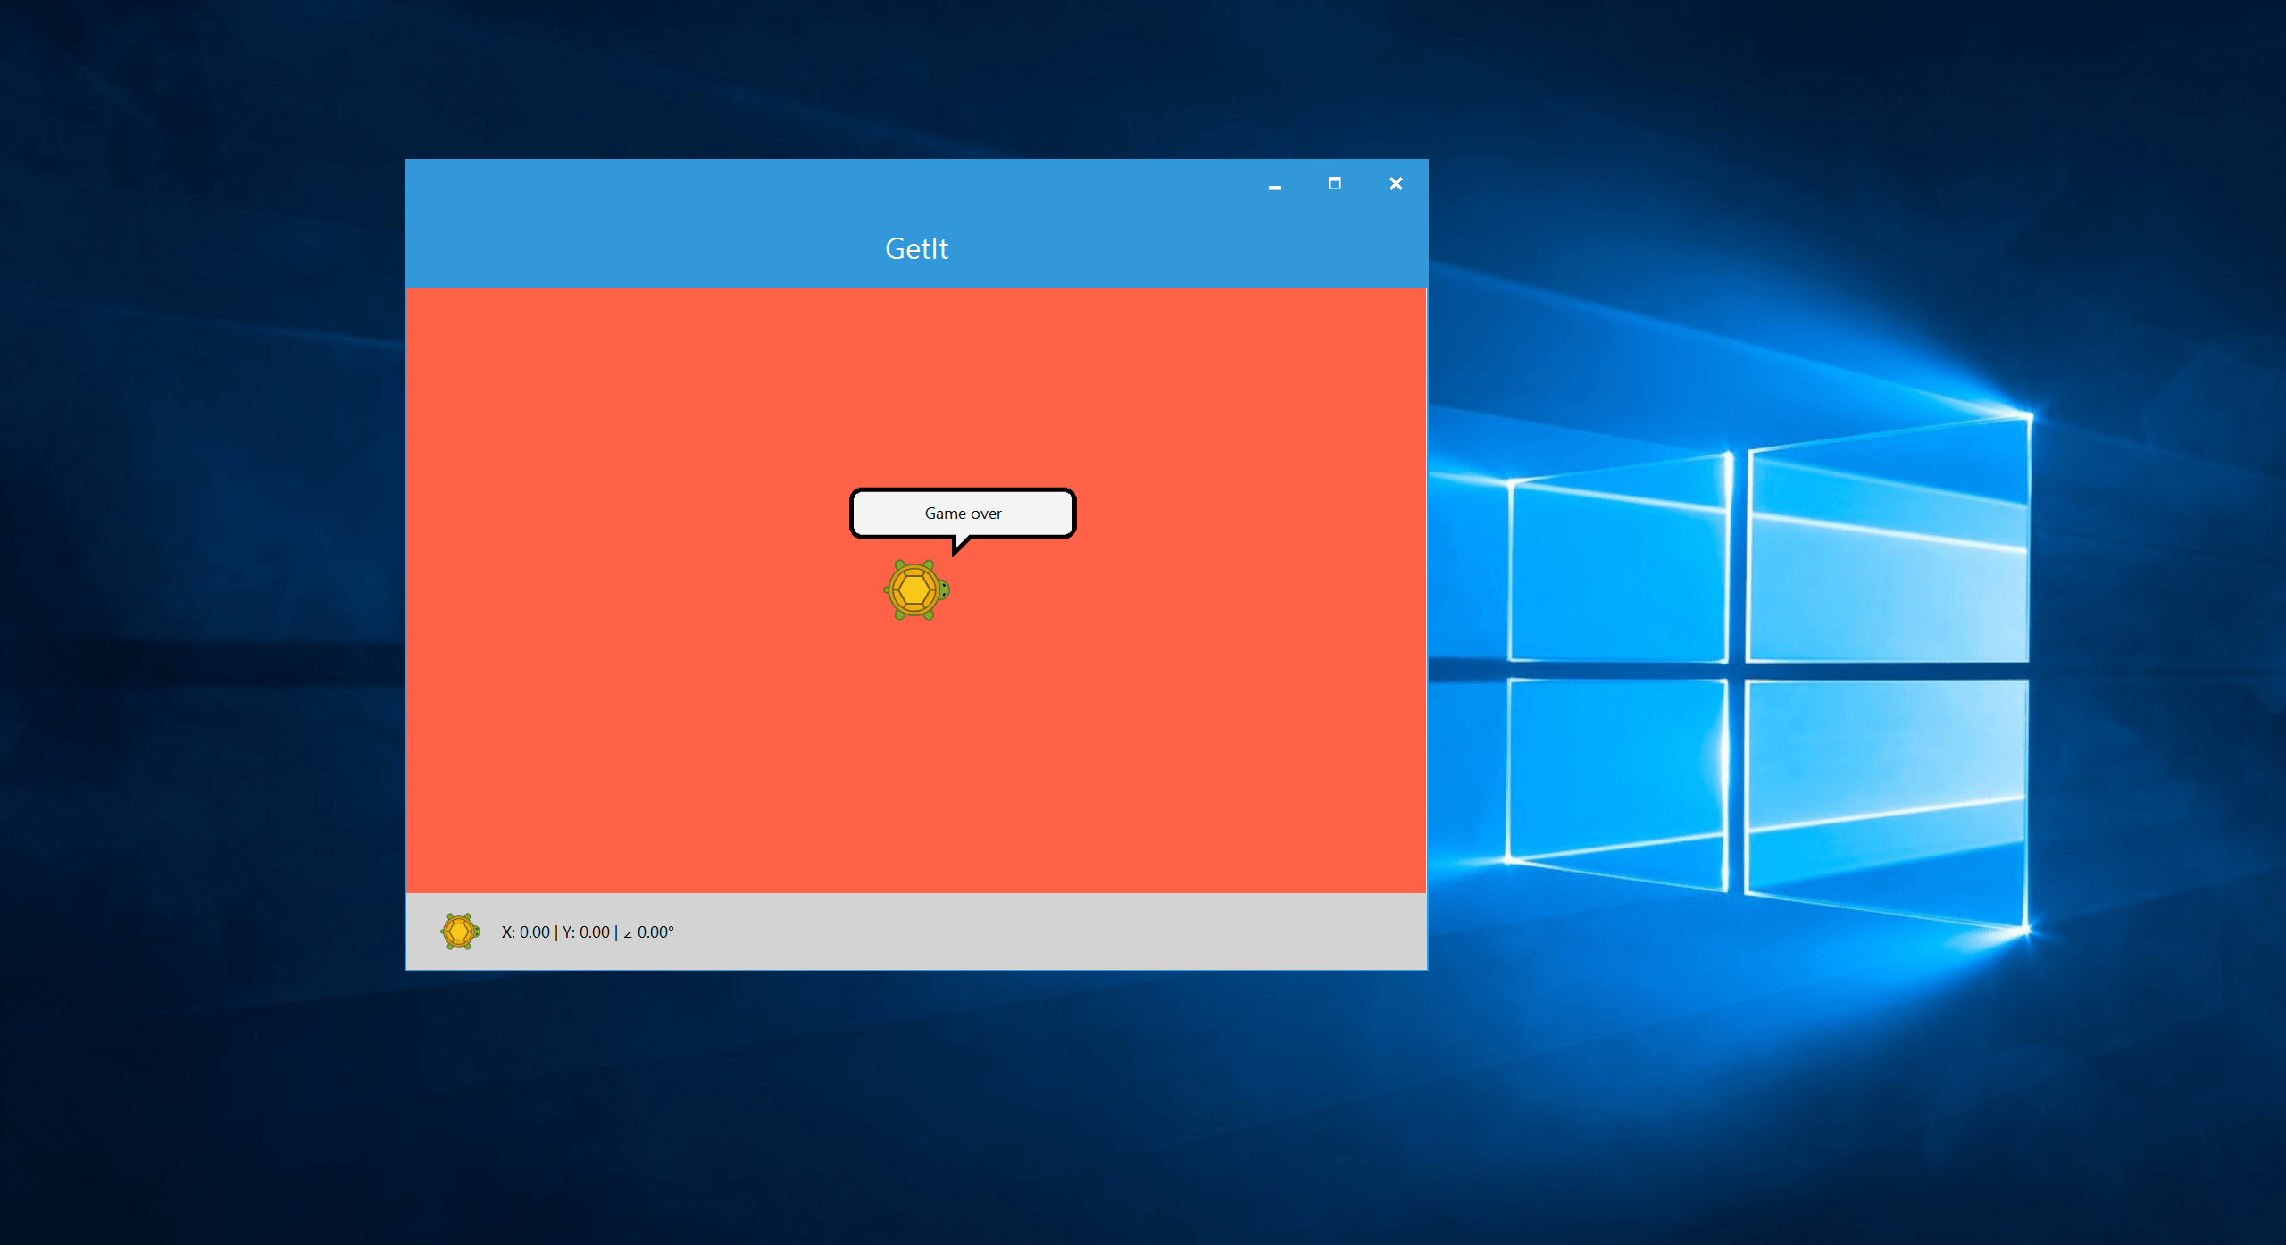This screenshot has height=1245, width=2286.
Task: Close the GetIt window
Action: pos(1396,183)
